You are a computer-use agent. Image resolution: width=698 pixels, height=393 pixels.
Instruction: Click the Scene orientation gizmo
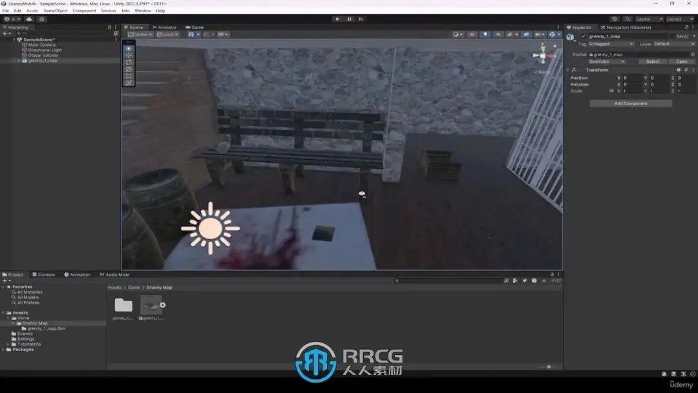pos(544,55)
